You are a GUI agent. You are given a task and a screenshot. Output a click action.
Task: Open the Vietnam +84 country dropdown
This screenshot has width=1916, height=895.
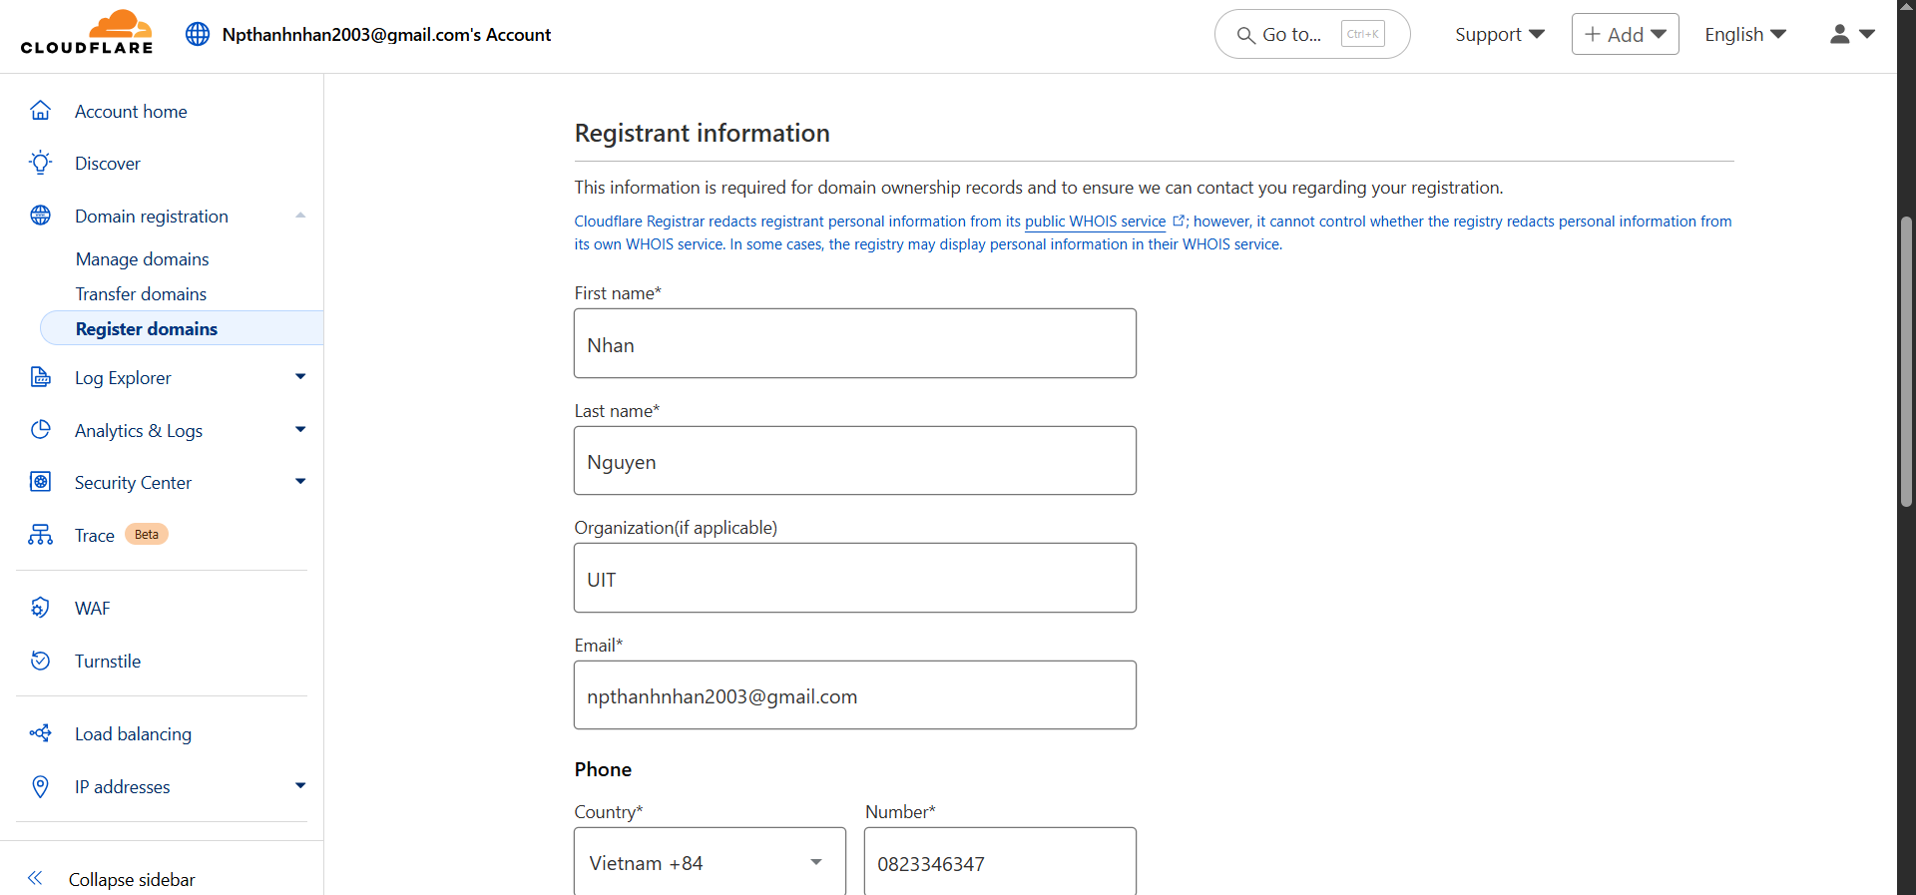pyautogui.click(x=710, y=861)
